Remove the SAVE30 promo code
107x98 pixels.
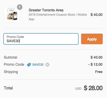pyautogui.click(x=47, y=65)
